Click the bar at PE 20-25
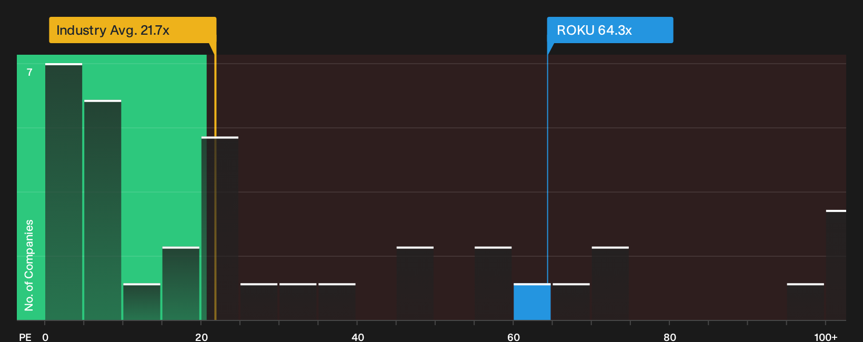863x342 pixels. 220,229
